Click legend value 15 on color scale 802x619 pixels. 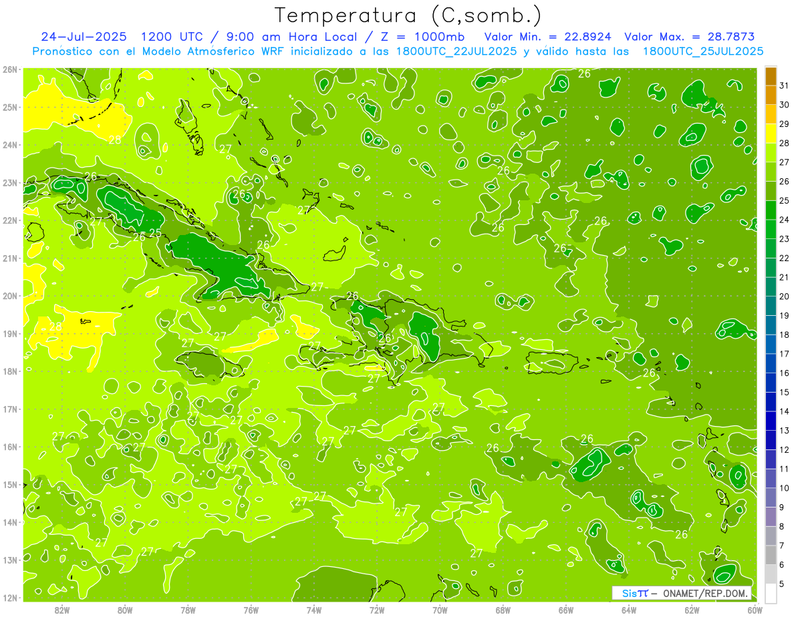click(x=785, y=393)
